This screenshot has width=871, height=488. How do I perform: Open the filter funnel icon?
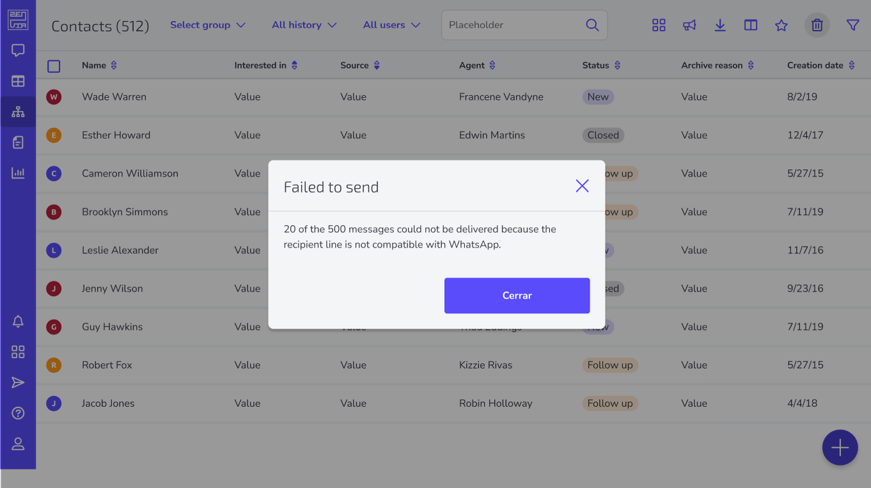pos(852,25)
